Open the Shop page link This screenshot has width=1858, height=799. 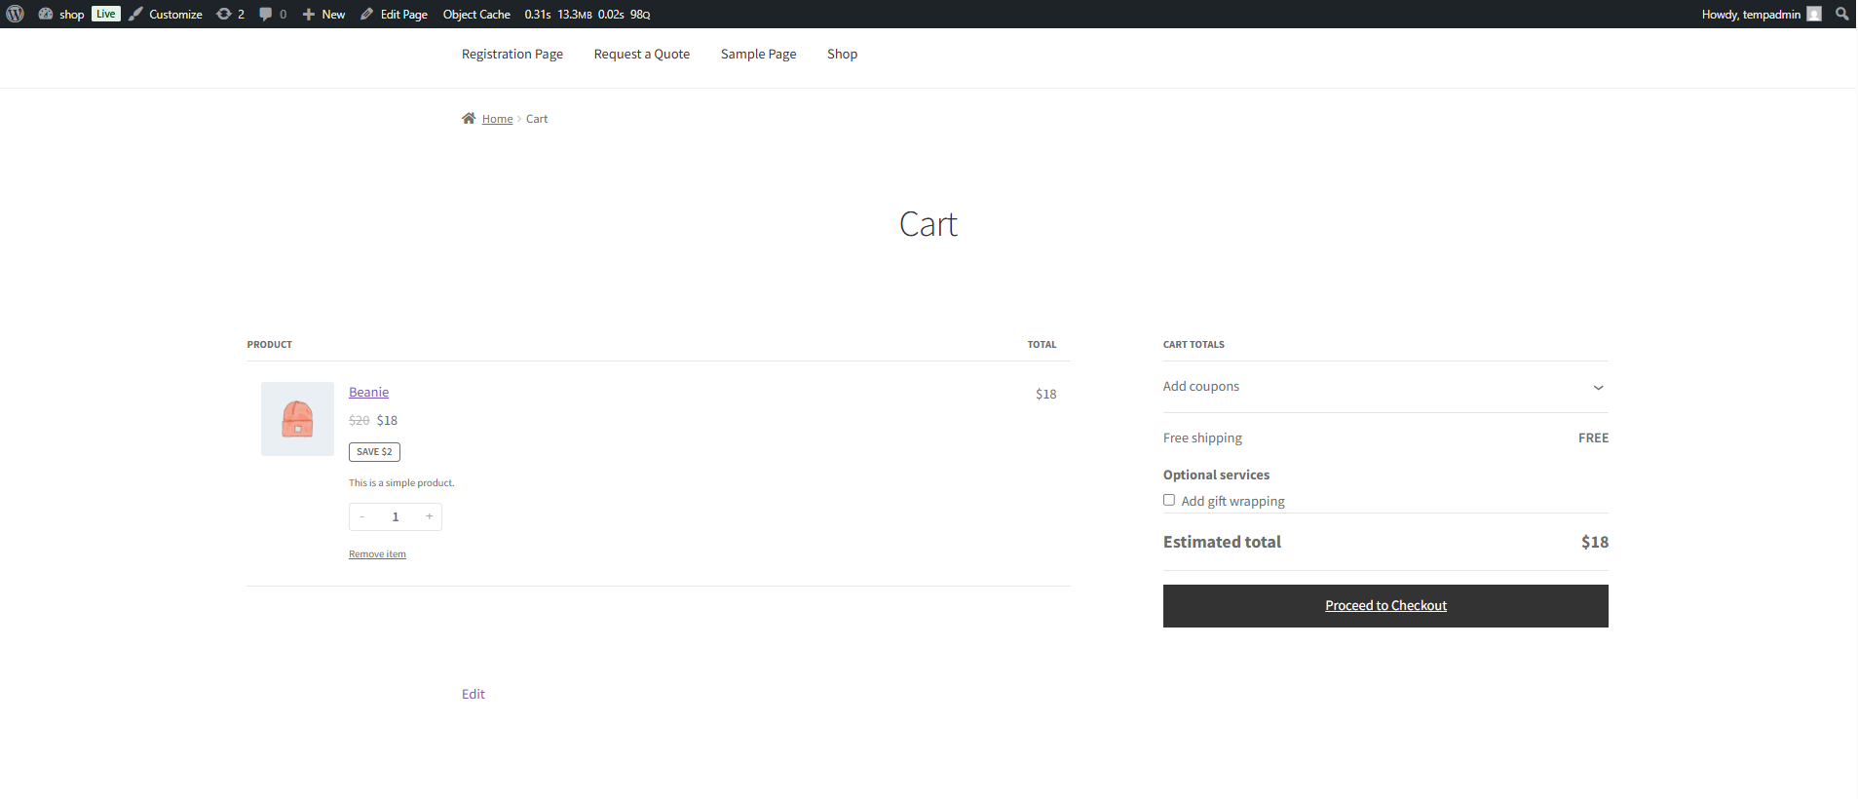(x=843, y=54)
